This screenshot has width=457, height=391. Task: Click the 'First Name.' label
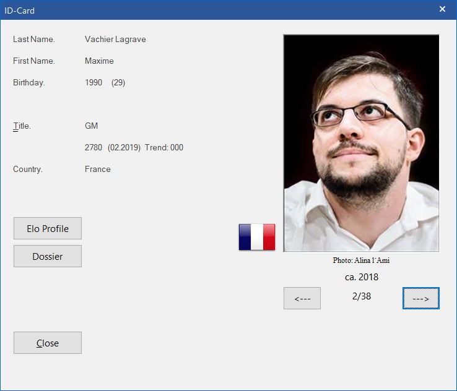(34, 61)
